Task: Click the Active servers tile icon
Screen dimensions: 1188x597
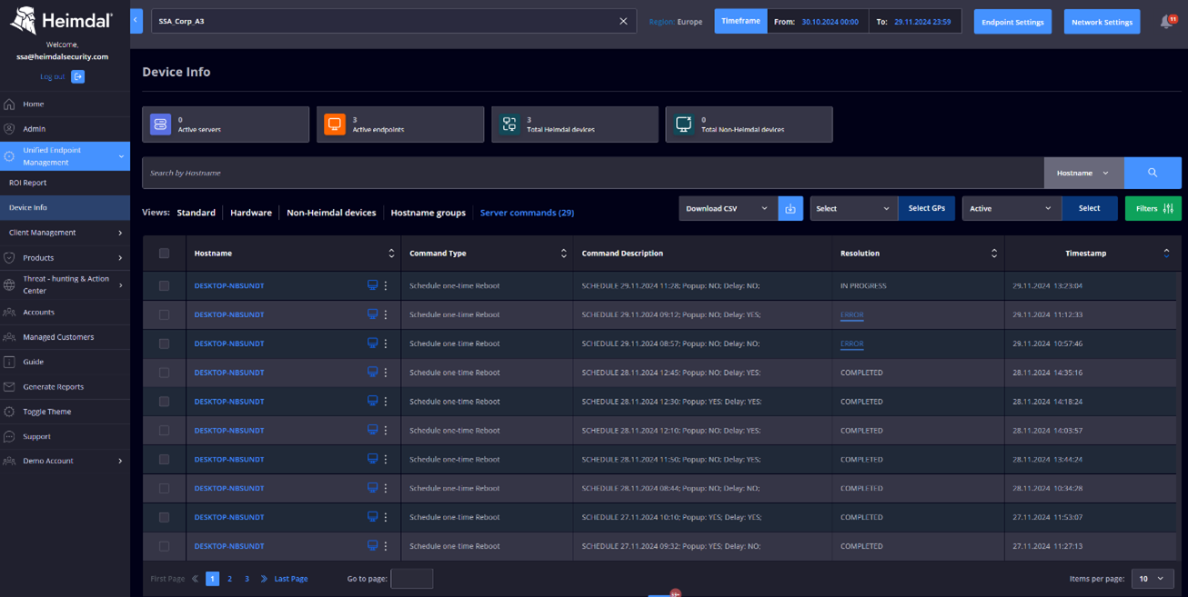Action: coord(160,124)
